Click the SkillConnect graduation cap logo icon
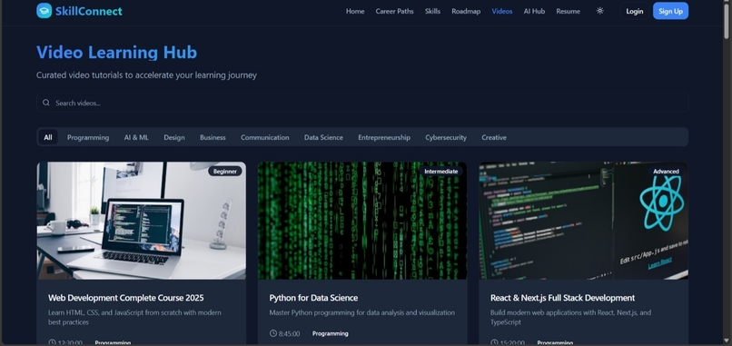This screenshot has height=346, width=732. pos(44,11)
